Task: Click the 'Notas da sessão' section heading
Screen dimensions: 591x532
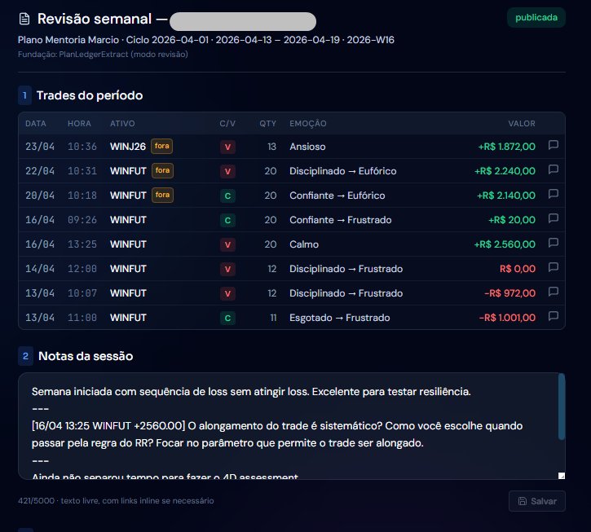Action: pos(86,356)
